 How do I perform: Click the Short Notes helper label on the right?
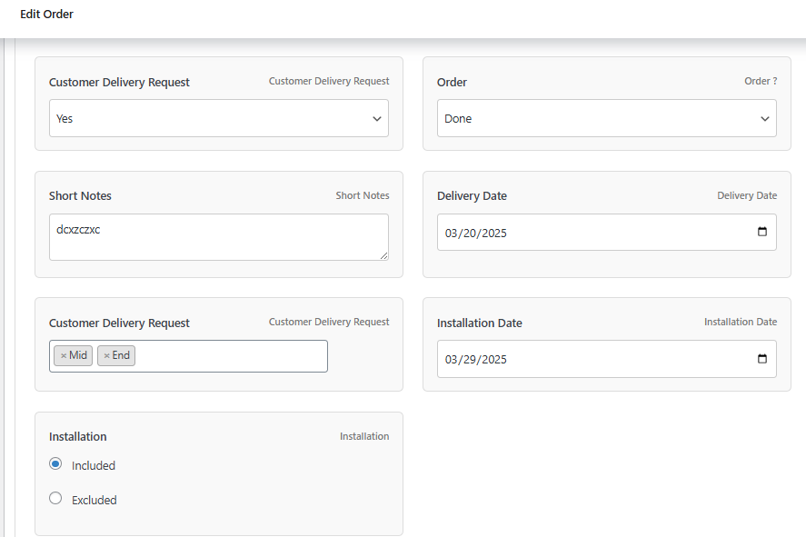[x=362, y=194]
